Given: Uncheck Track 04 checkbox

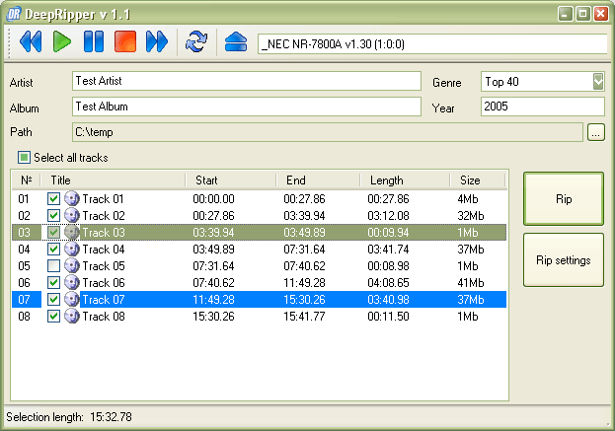Looking at the screenshot, I should click(x=53, y=250).
